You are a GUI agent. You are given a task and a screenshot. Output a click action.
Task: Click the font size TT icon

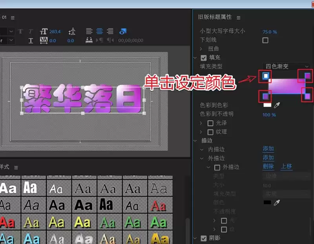(44, 31)
